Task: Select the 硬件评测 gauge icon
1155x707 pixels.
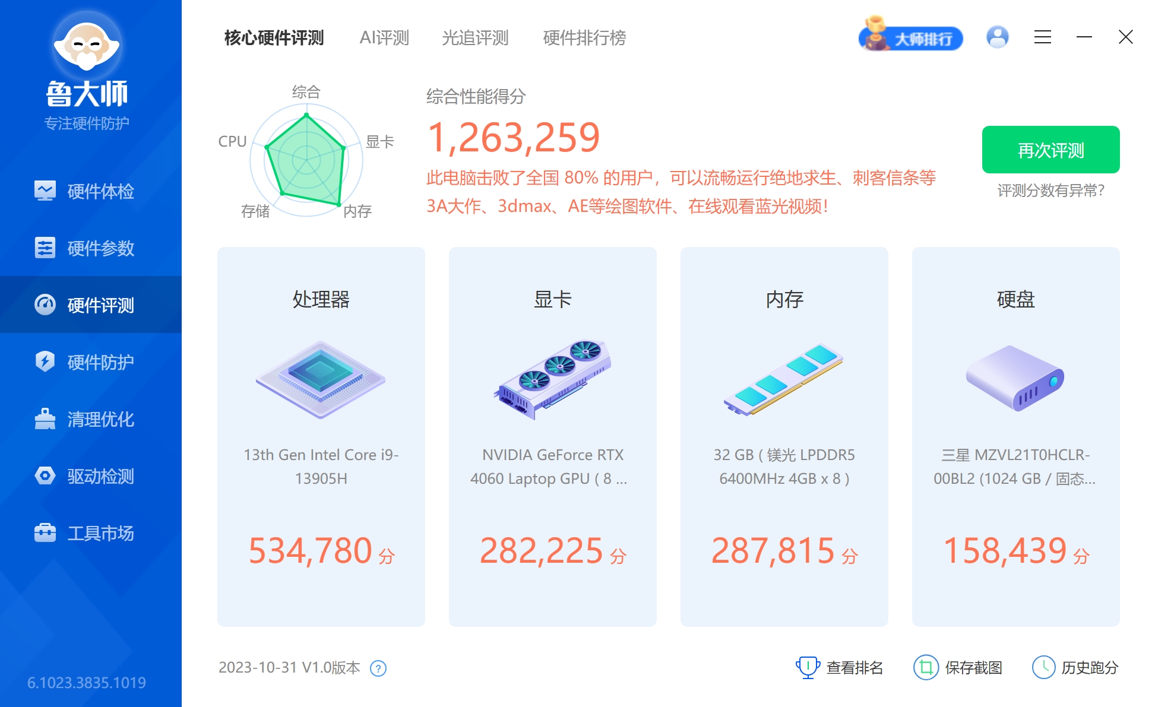Action: pos(45,305)
